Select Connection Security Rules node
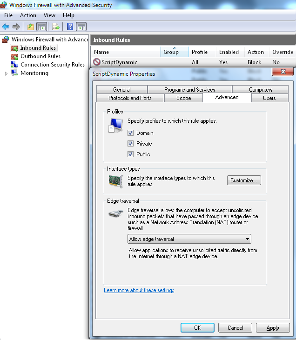 [52, 65]
